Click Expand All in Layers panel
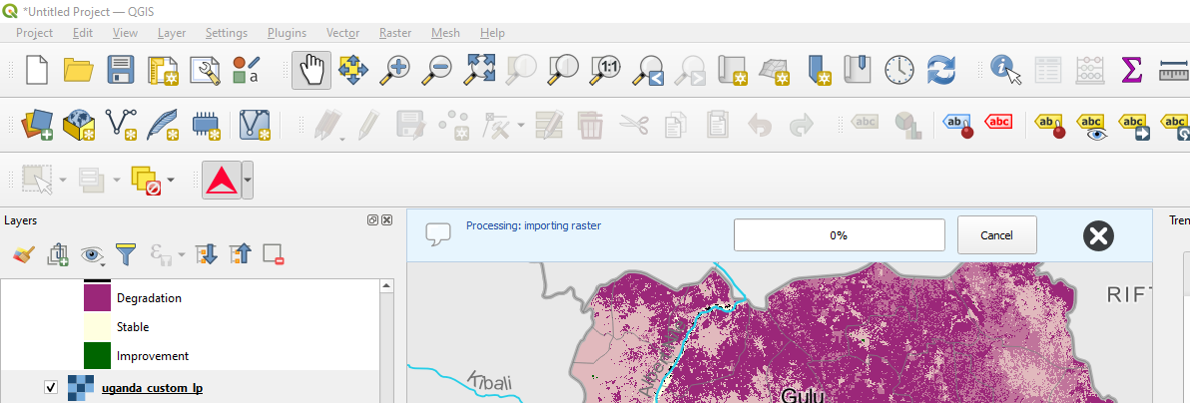The width and height of the screenshot is (1190, 403). tap(205, 255)
